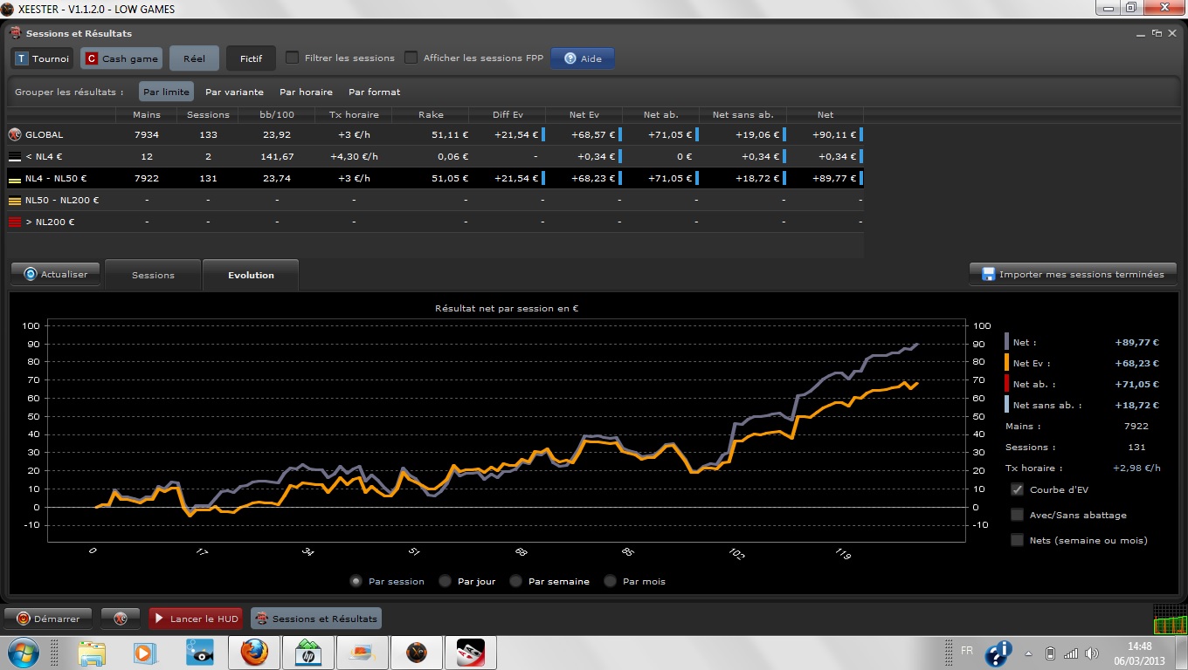This screenshot has height=670, width=1188.
Task: Click the Xeester logo button beside Démarrer
Action: coord(121,619)
